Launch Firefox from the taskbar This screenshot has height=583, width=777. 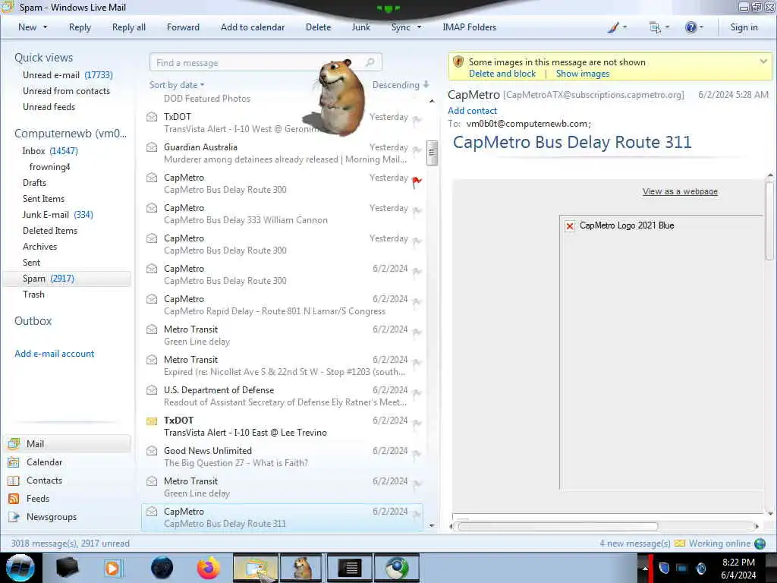209,568
